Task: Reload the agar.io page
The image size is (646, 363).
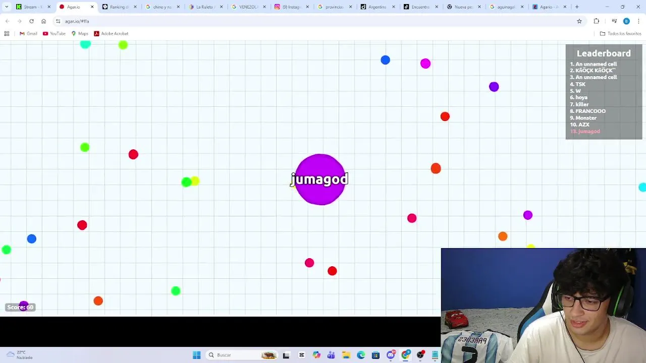Action: [x=31, y=21]
